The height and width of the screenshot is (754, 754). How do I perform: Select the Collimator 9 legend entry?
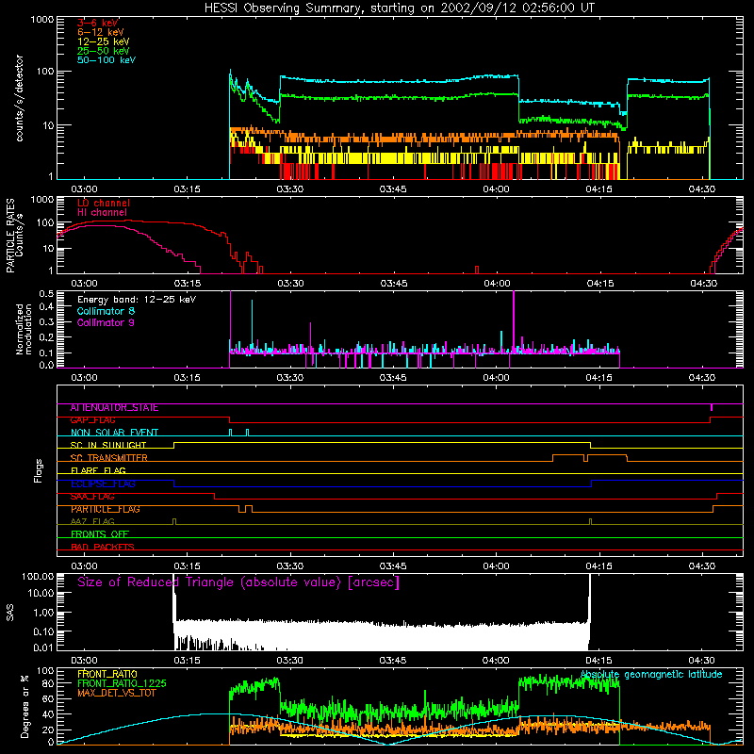point(106,322)
